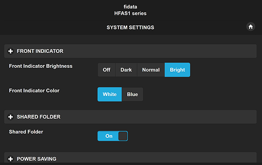Pick White as front indicator color
Screen dimensions: 262x165
pyautogui.click(x=110, y=94)
